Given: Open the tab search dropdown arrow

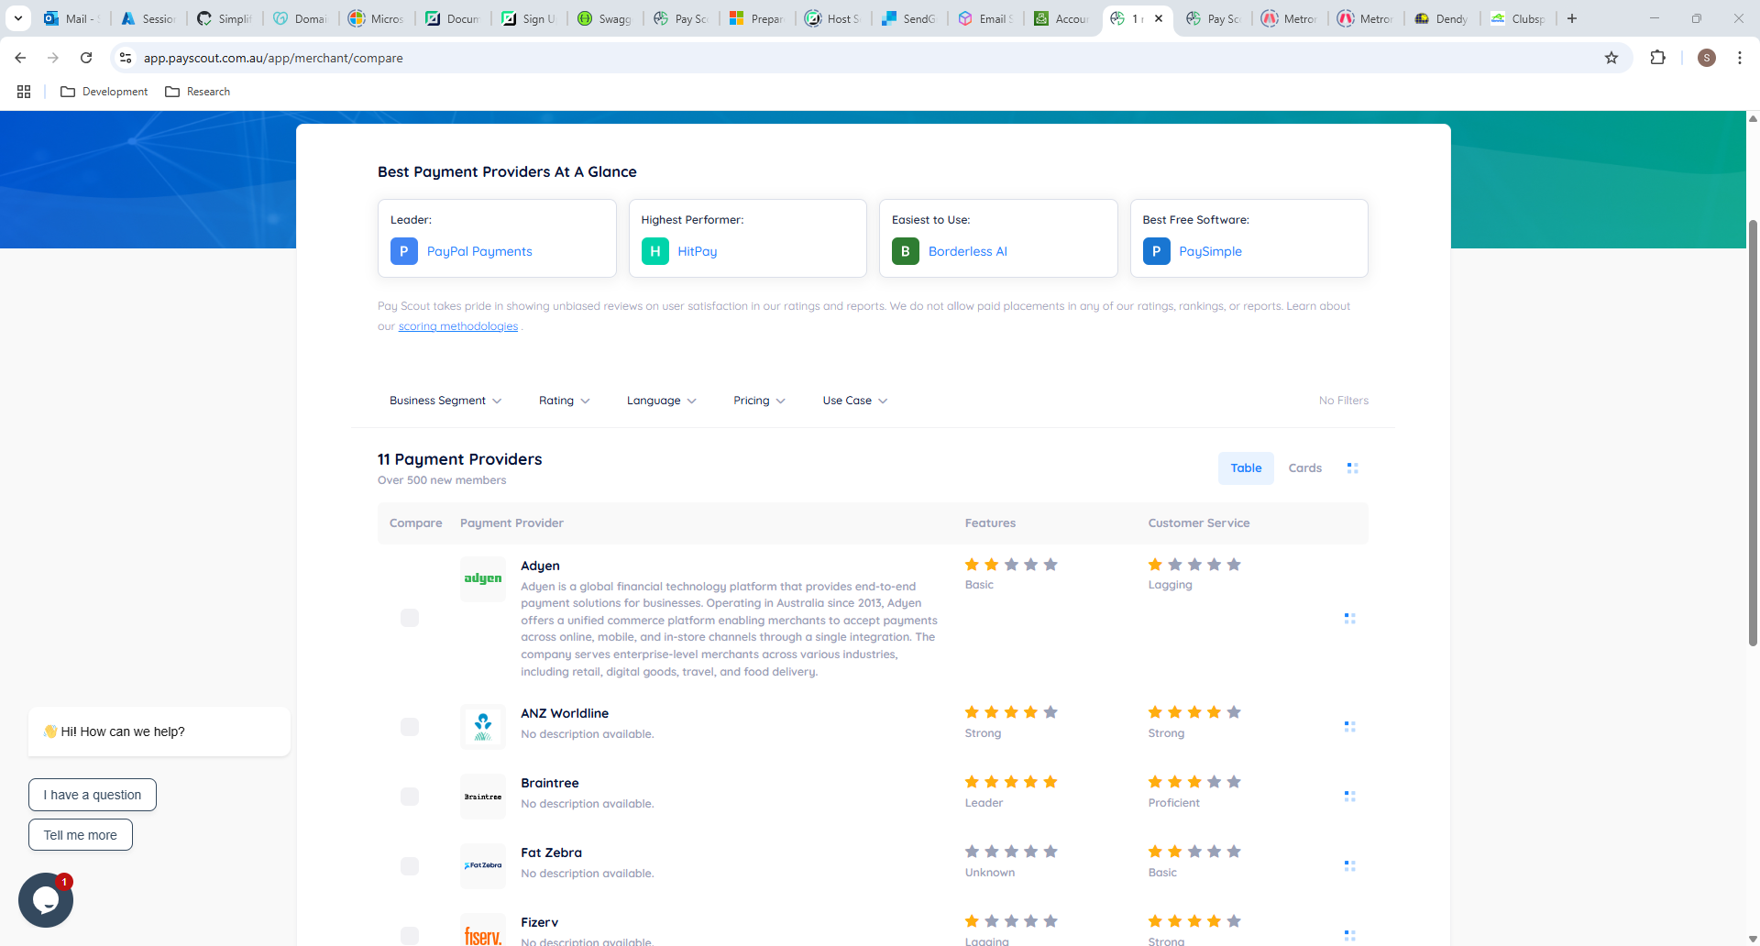Looking at the screenshot, I should pos(17,18).
